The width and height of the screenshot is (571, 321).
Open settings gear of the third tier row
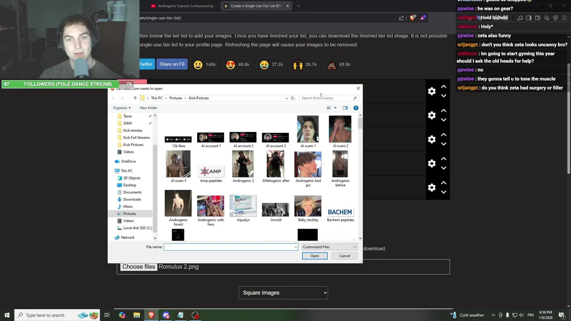click(432, 140)
